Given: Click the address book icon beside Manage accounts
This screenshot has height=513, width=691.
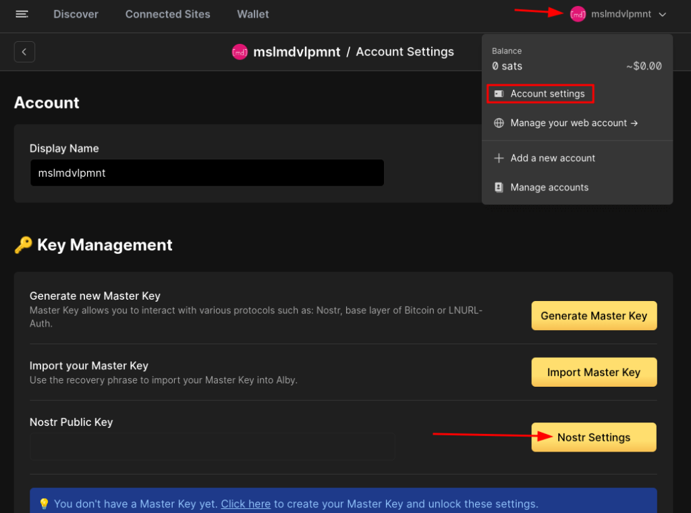Looking at the screenshot, I should pos(499,187).
